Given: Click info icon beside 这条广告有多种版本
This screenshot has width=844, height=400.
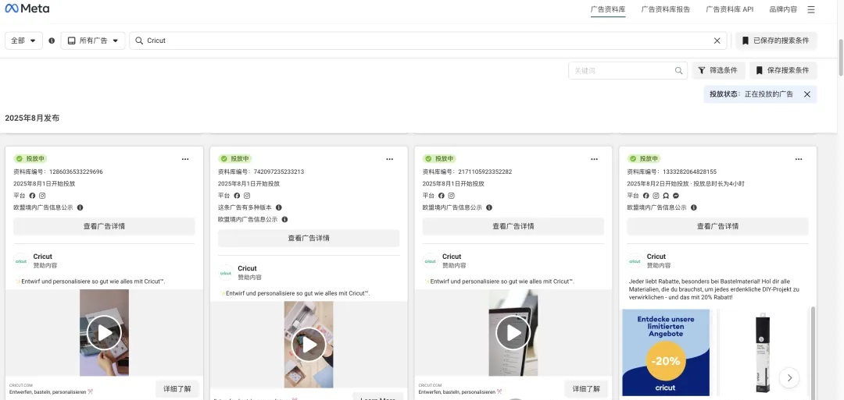Looking at the screenshot, I should coord(278,207).
